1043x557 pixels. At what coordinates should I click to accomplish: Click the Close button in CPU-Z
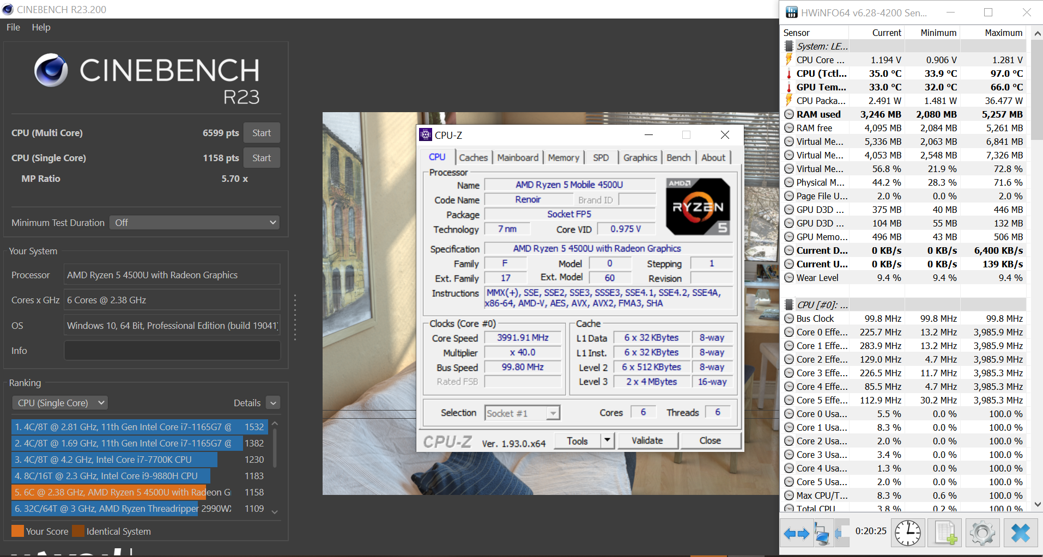click(x=710, y=440)
